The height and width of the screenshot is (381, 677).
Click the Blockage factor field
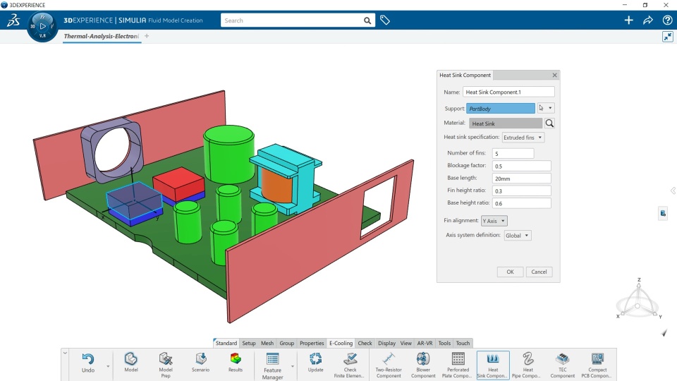pyautogui.click(x=522, y=166)
